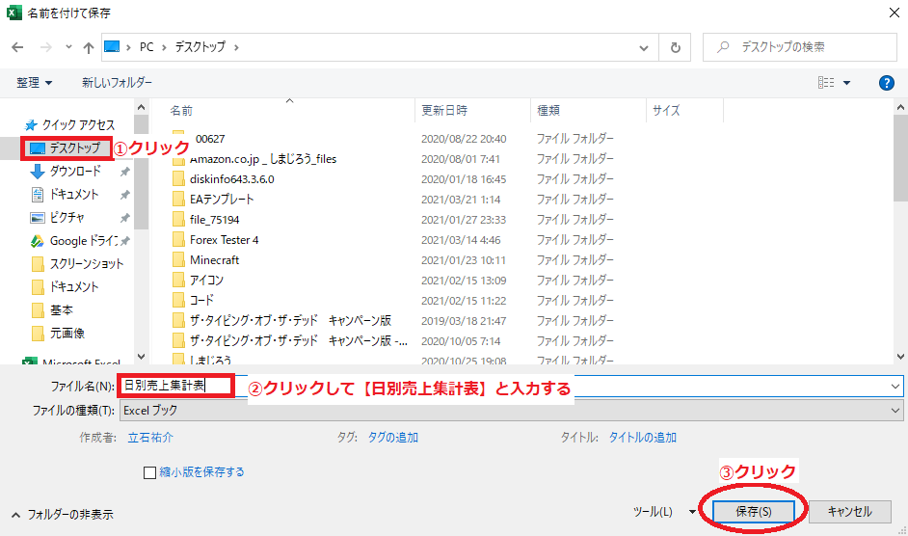This screenshot has height=536, width=908.
Task: Enable the save thumbnail (縮小版を保存する) checkbox
Action: [x=149, y=472]
